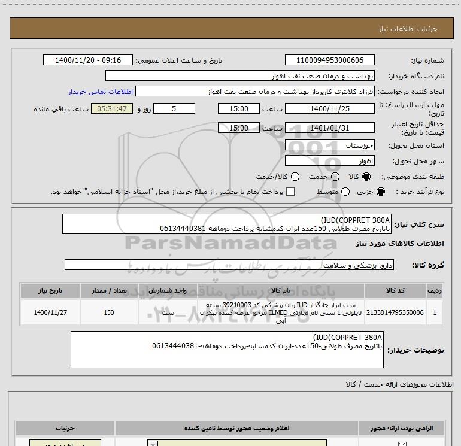The width and height of the screenshot is (461, 446).
Task: Click the اعلام وضعیت مجوز column header
Action: click(x=236, y=428)
